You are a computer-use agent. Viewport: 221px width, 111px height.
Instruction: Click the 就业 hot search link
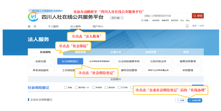188,20
